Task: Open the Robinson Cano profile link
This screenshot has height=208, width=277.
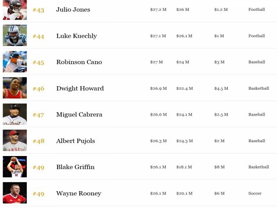Action: tap(79, 62)
